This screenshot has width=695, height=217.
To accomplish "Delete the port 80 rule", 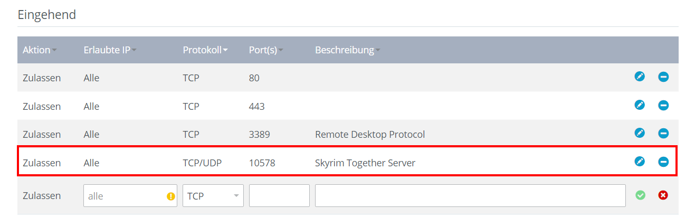I will 663,77.
